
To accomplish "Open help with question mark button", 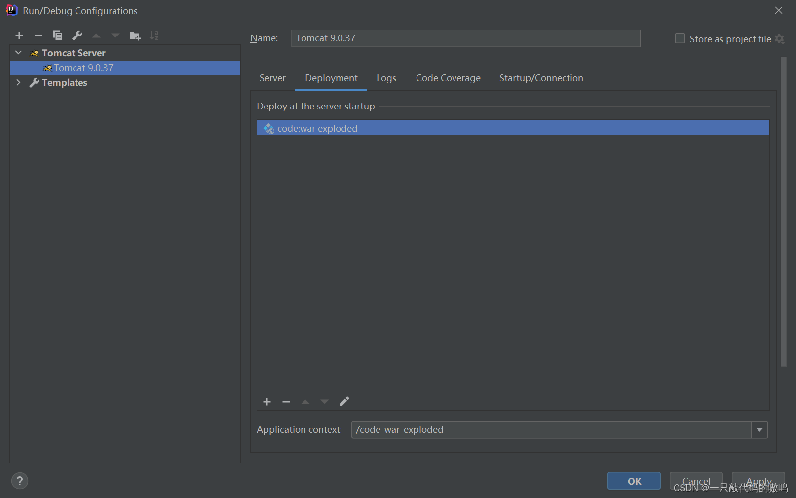I will pos(20,481).
